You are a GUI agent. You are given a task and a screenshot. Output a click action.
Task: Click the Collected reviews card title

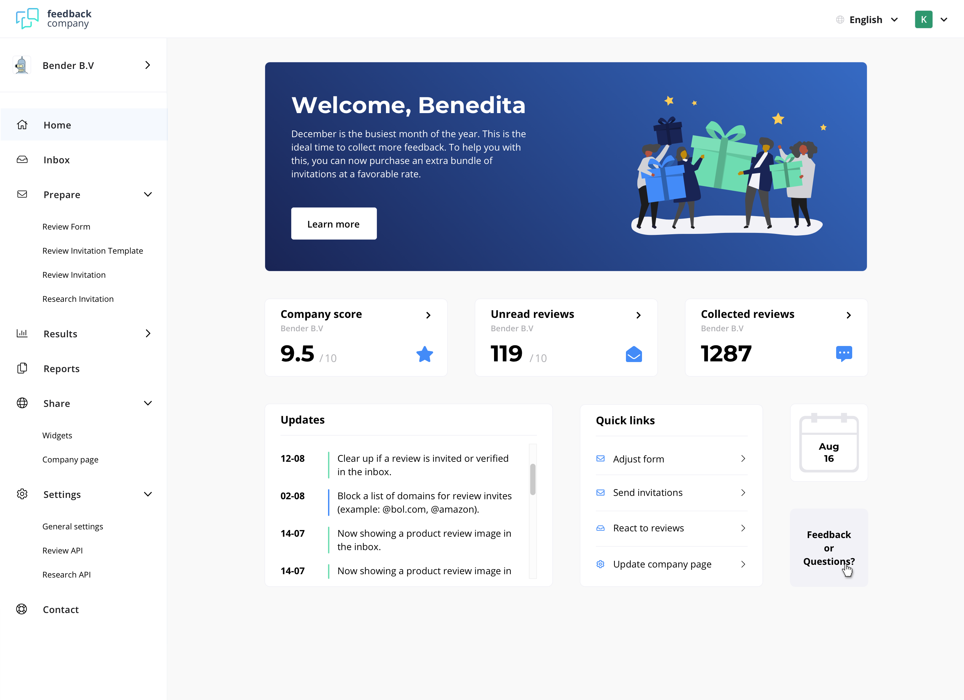[x=747, y=314]
